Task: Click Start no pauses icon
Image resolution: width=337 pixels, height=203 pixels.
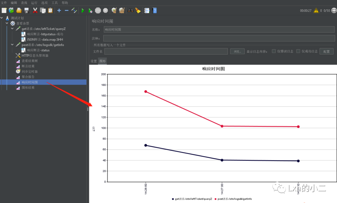Action: tap(90, 10)
